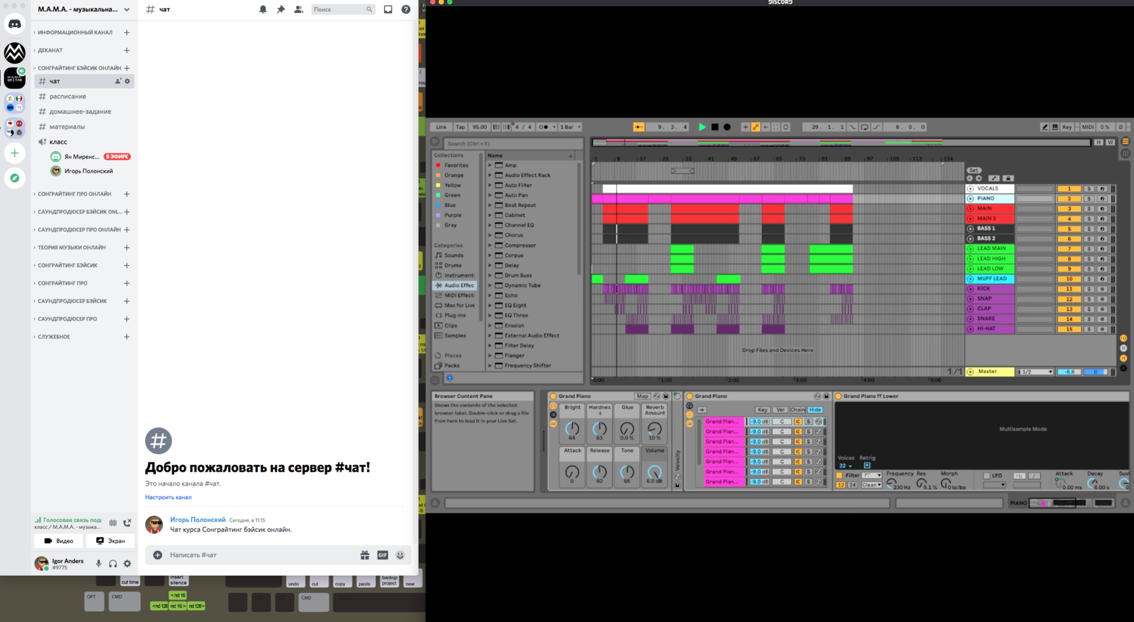Image resolution: width=1134 pixels, height=622 pixels.
Task: Click the gift icon in the message bar
Action: pos(364,555)
